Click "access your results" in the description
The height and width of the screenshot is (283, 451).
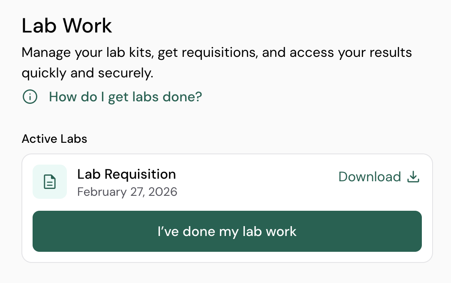click(x=351, y=53)
